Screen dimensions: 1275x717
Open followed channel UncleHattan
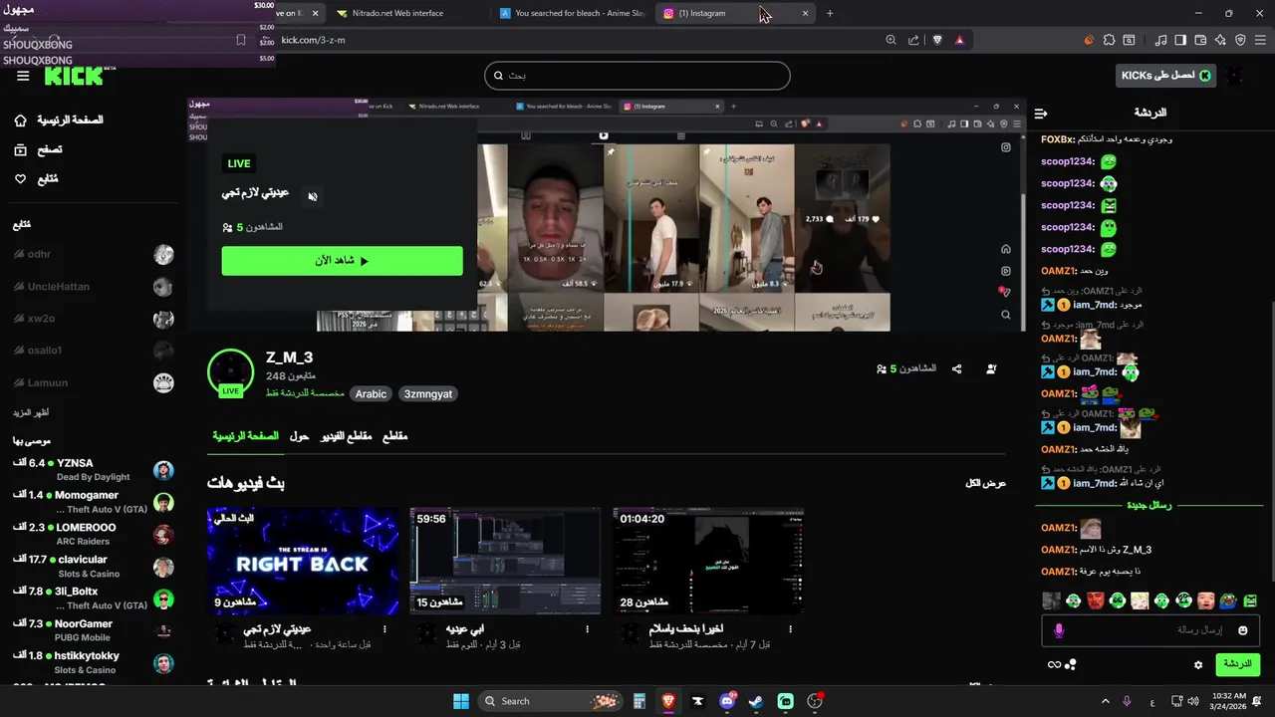tap(94, 287)
